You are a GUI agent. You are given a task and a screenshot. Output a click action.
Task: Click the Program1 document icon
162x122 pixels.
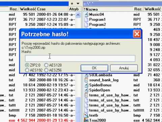[86, 20]
